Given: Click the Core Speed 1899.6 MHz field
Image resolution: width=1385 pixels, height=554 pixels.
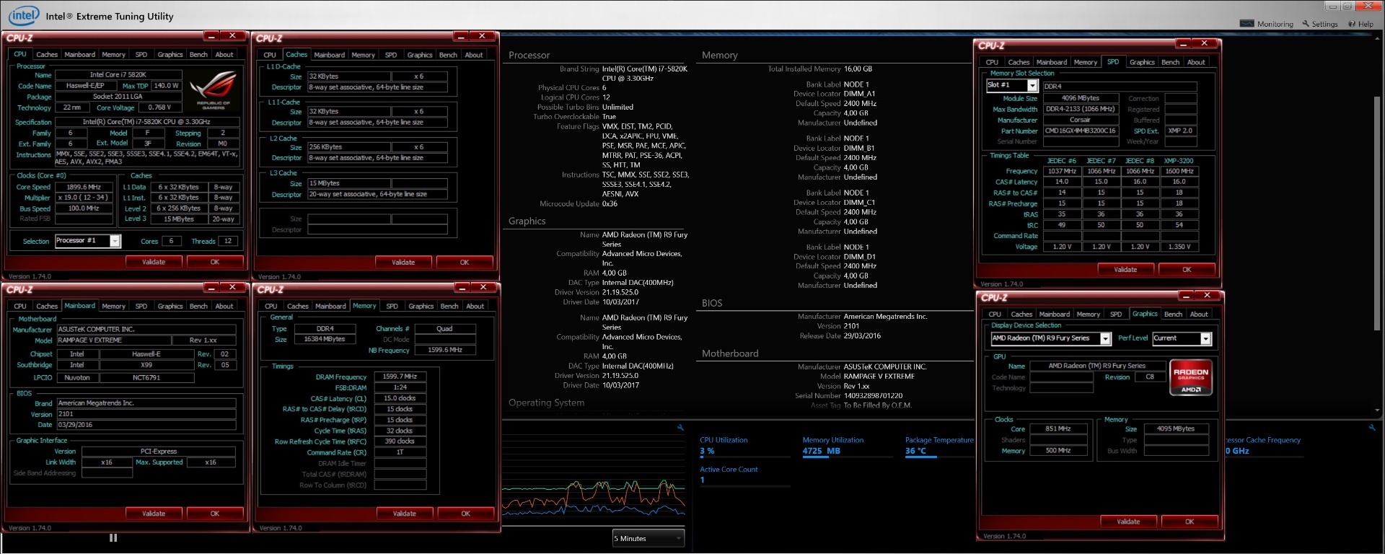Looking at the screenshot, I should click(84, 187).
